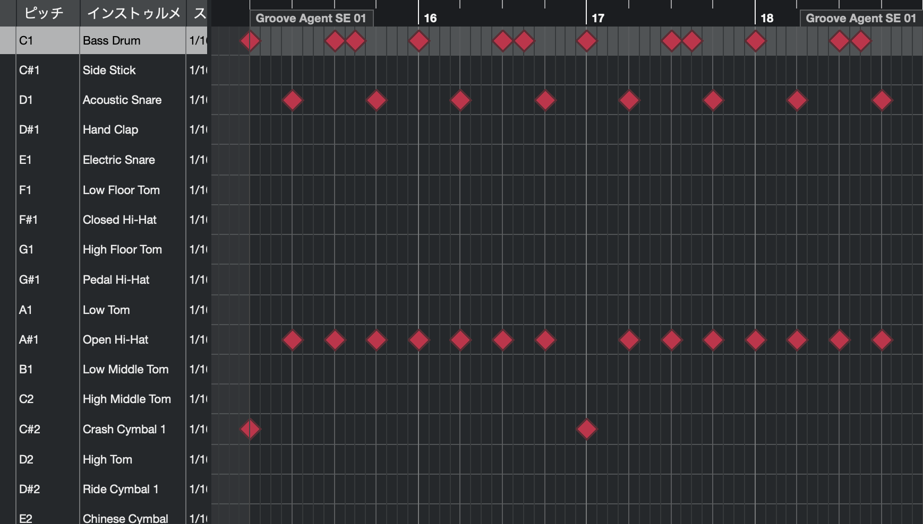This screenshot has height=524, width=923.
Task: Jump to bar 16 in the ruler
Action: [430, 18]
